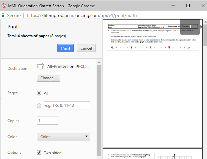Click the page range input field
This screenshot has width=207, height=159.
point(67,105)
